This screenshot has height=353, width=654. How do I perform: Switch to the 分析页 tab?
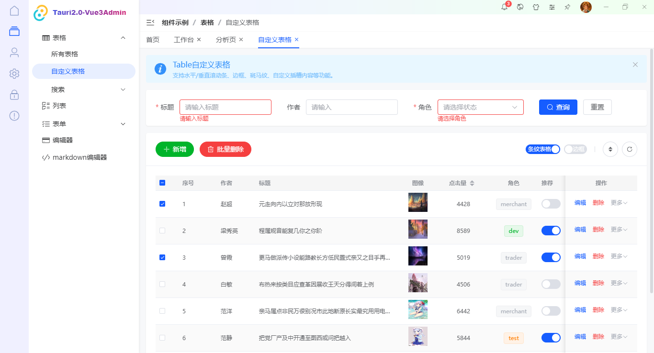coord(226,40)
